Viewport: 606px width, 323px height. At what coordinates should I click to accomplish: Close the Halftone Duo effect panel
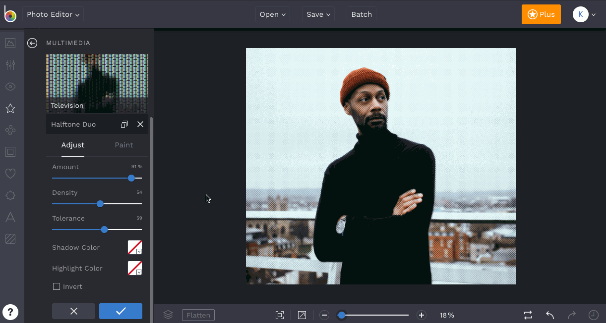(x=140, y=124)
